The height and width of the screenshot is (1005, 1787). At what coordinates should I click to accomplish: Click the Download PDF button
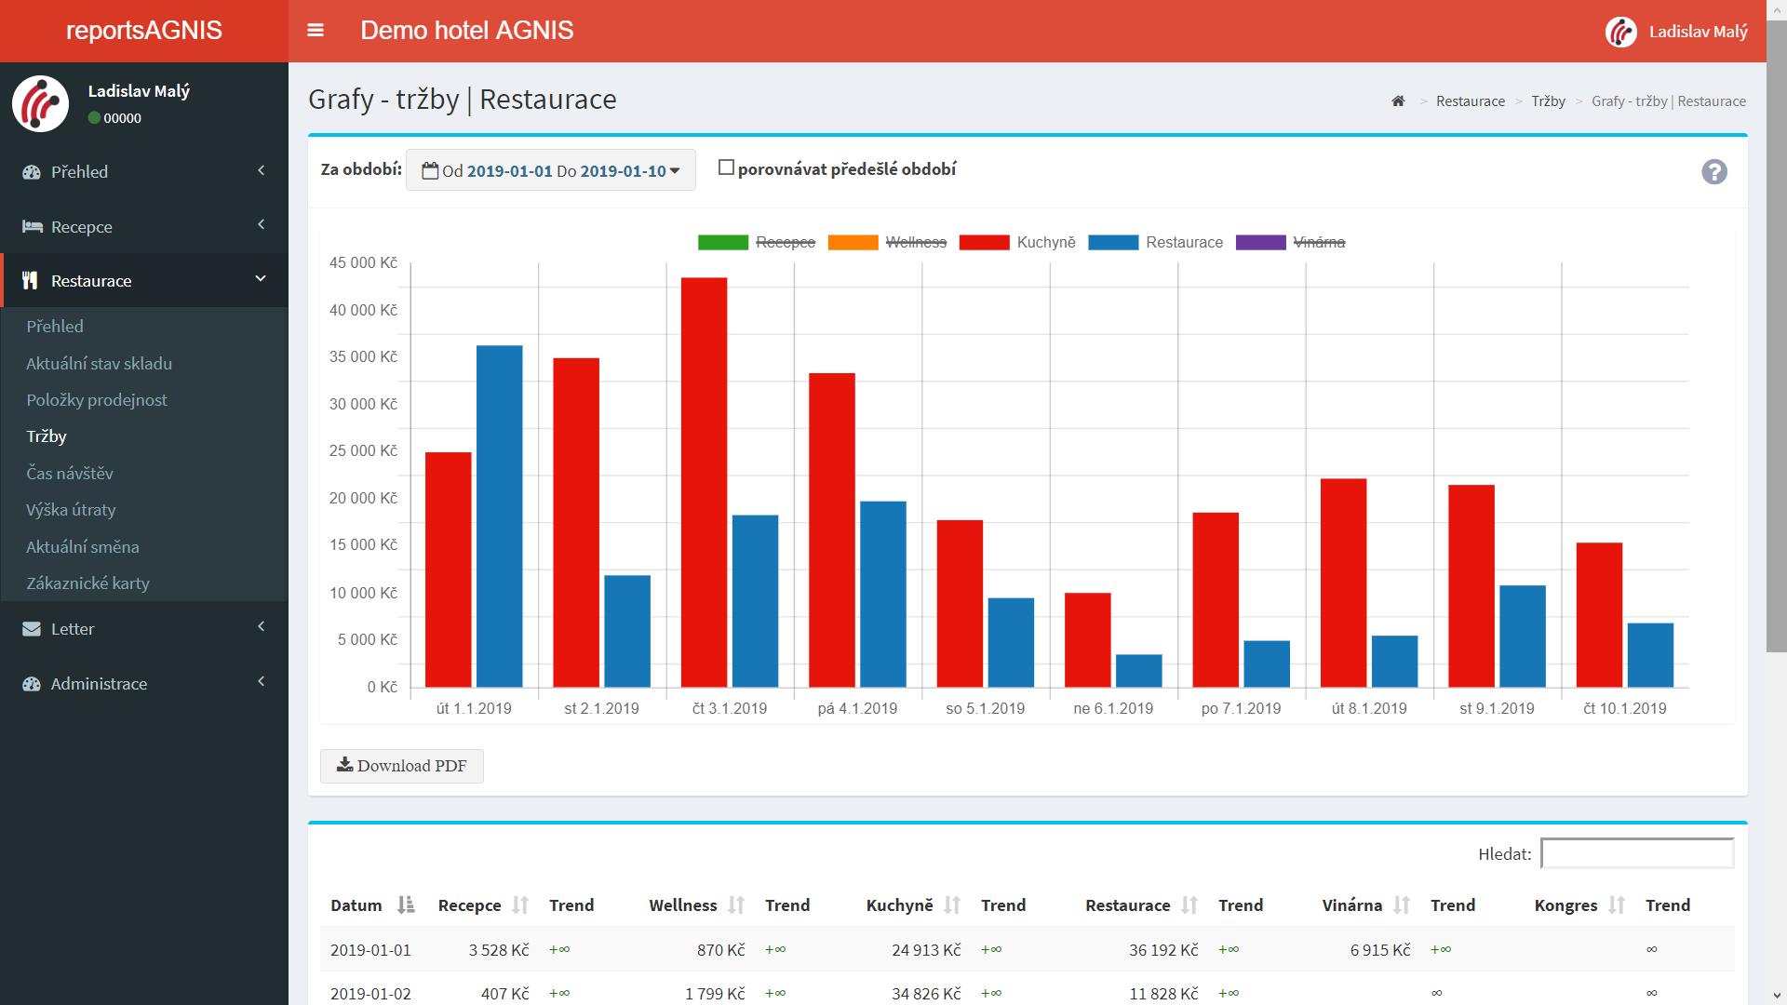point(402,766)
